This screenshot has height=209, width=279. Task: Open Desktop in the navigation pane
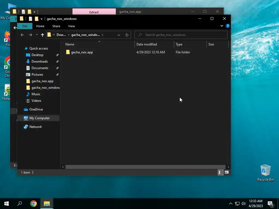coord(37,55)
